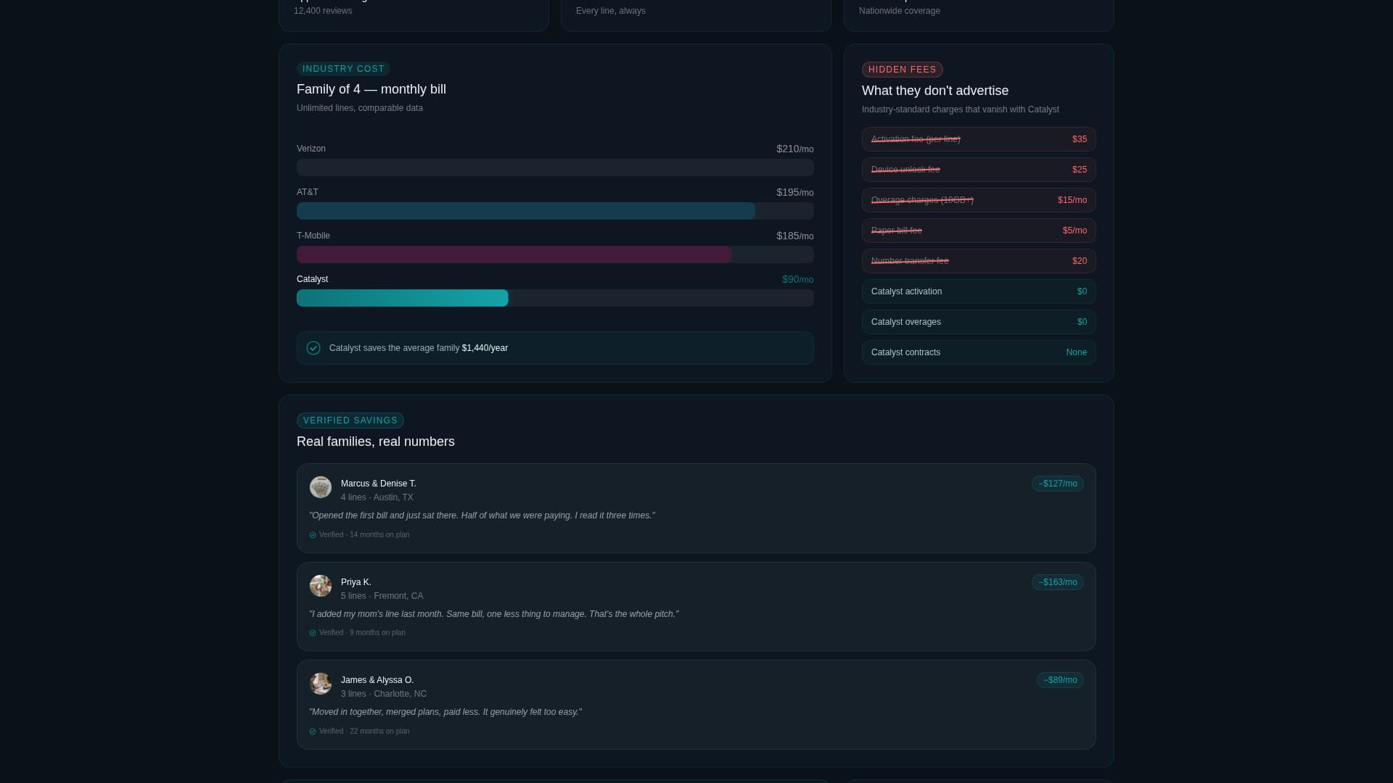Click the VERIFIED SAVINGS badge
The height and width of the screenshot is (783, 1393).
pyautogui.click(x=350, y=420)
